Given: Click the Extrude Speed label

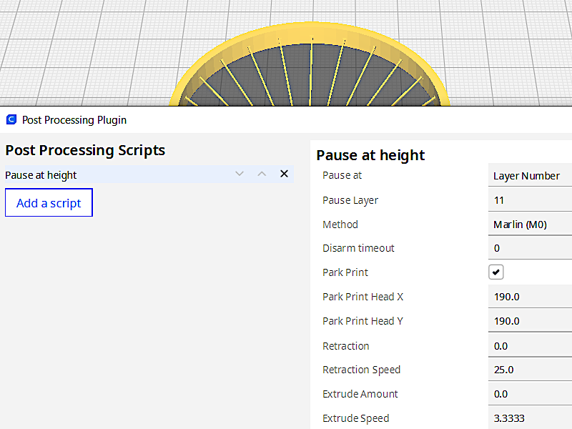Looking at the screenshot, I should [355, 418].
